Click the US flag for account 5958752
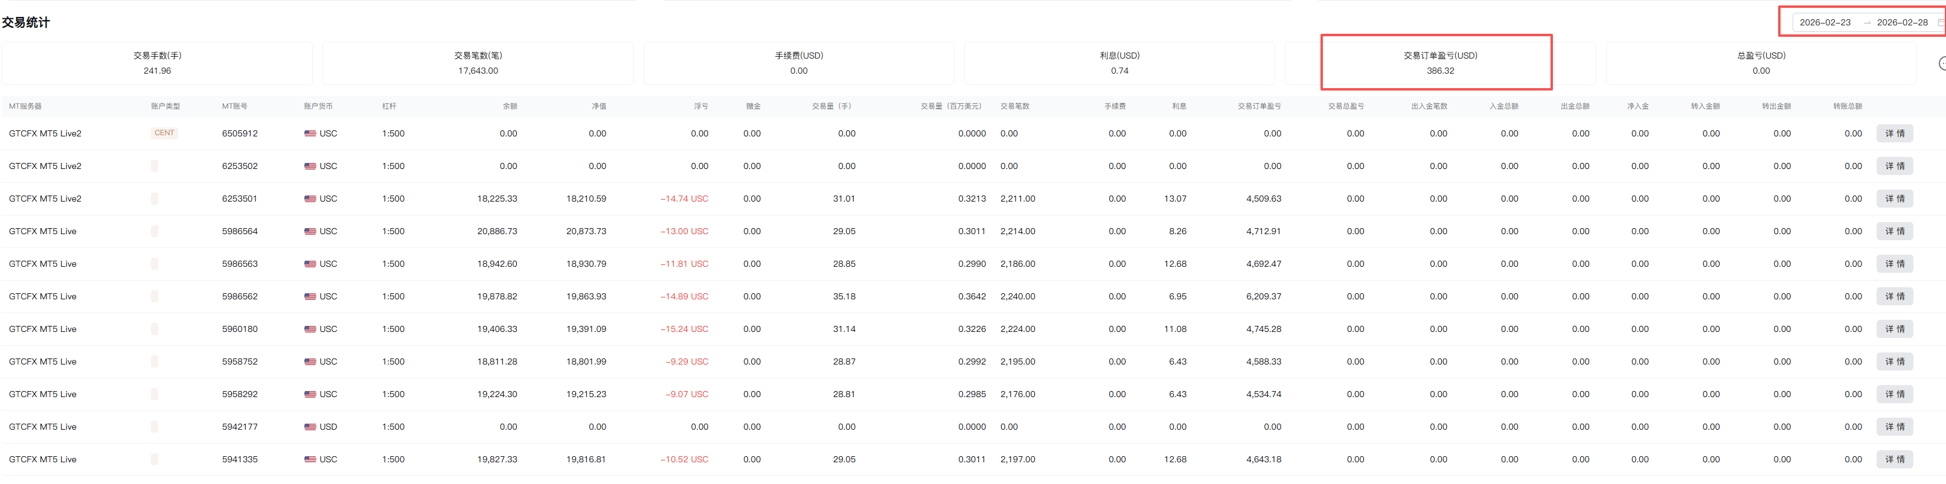Image resolution: width=1946 pixels, height=484 pixels. [x=310, y=361]
